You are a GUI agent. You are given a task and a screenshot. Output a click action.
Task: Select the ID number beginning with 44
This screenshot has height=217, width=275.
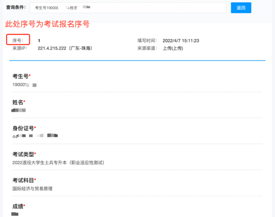33,136
